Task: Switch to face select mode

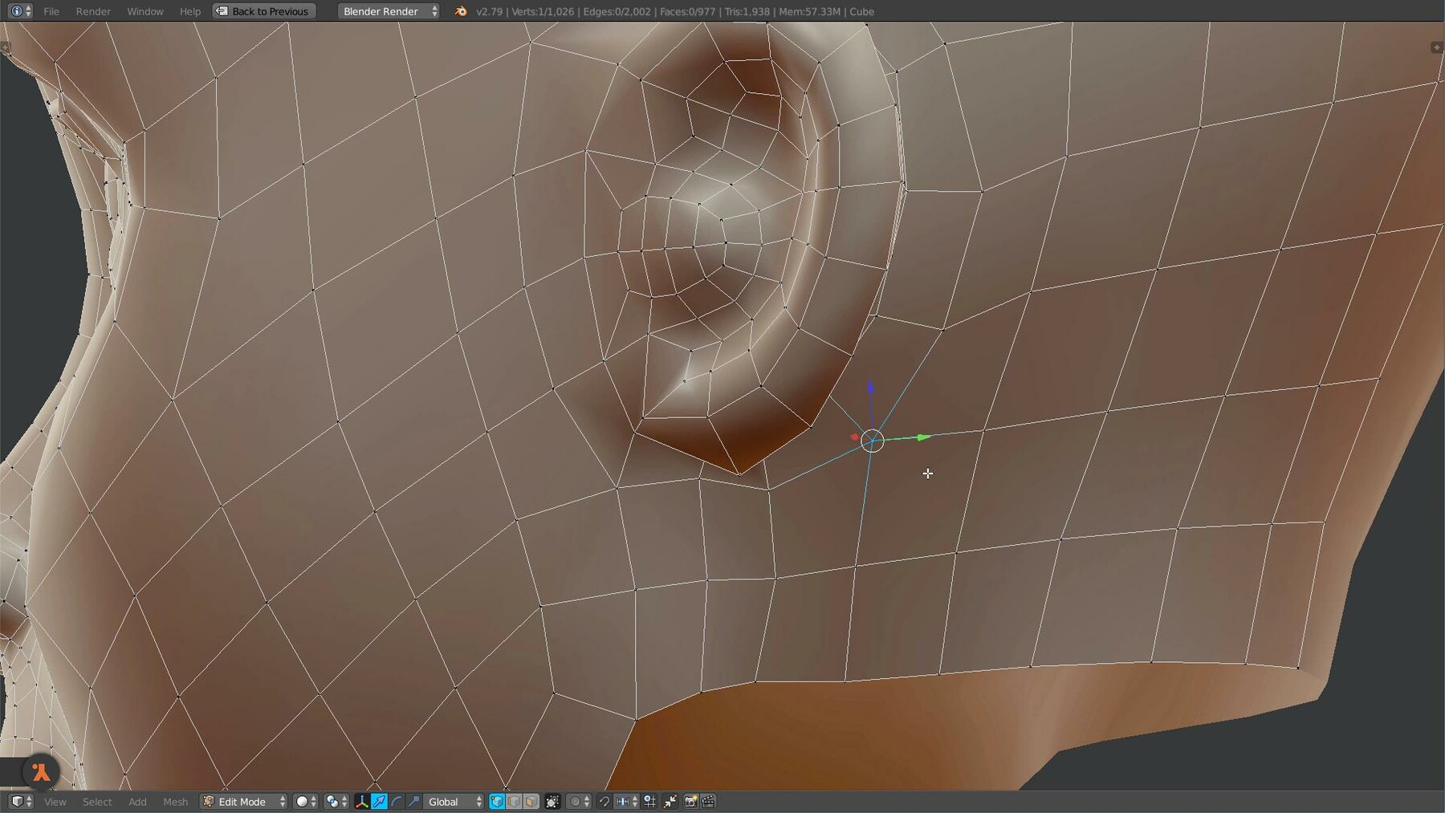Action: [x=532, y=801]
